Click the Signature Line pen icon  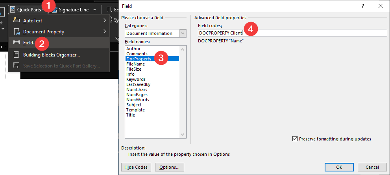click(54, 10)
